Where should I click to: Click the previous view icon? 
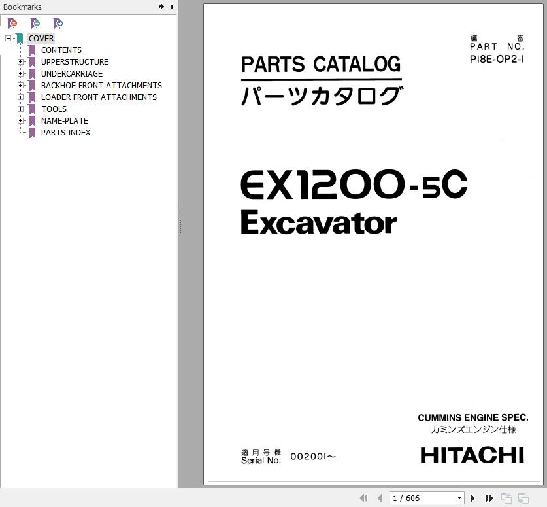pos(506,498)
